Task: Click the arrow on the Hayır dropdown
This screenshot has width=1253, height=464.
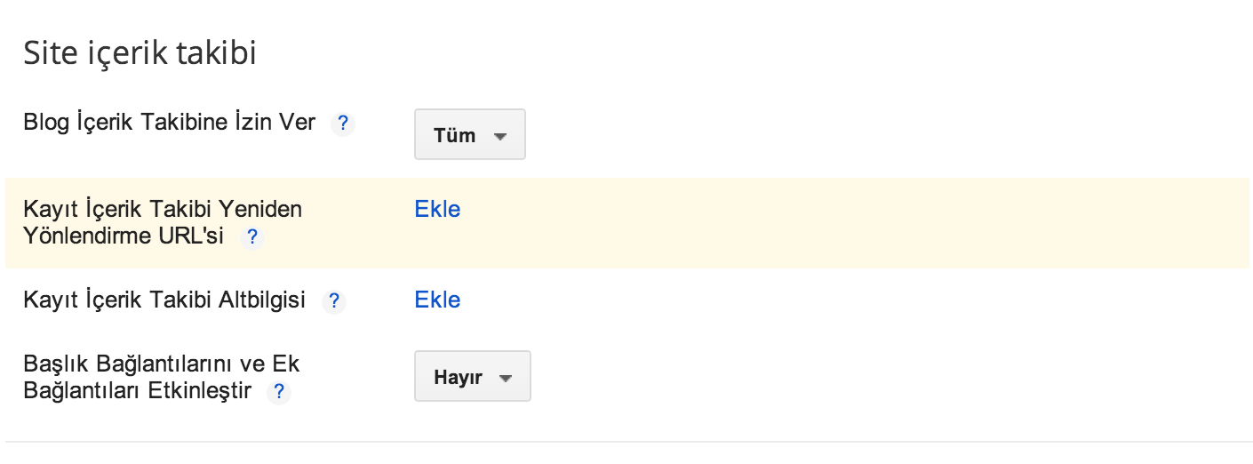Action: coord(506,378)
